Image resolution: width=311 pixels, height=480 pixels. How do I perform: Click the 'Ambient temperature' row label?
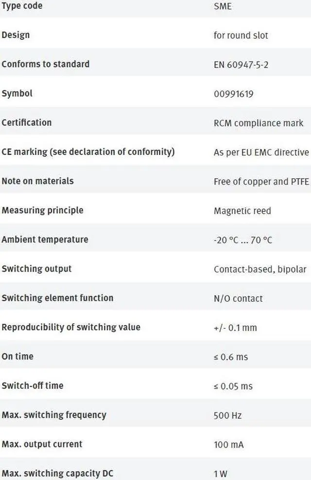[45, 240]
